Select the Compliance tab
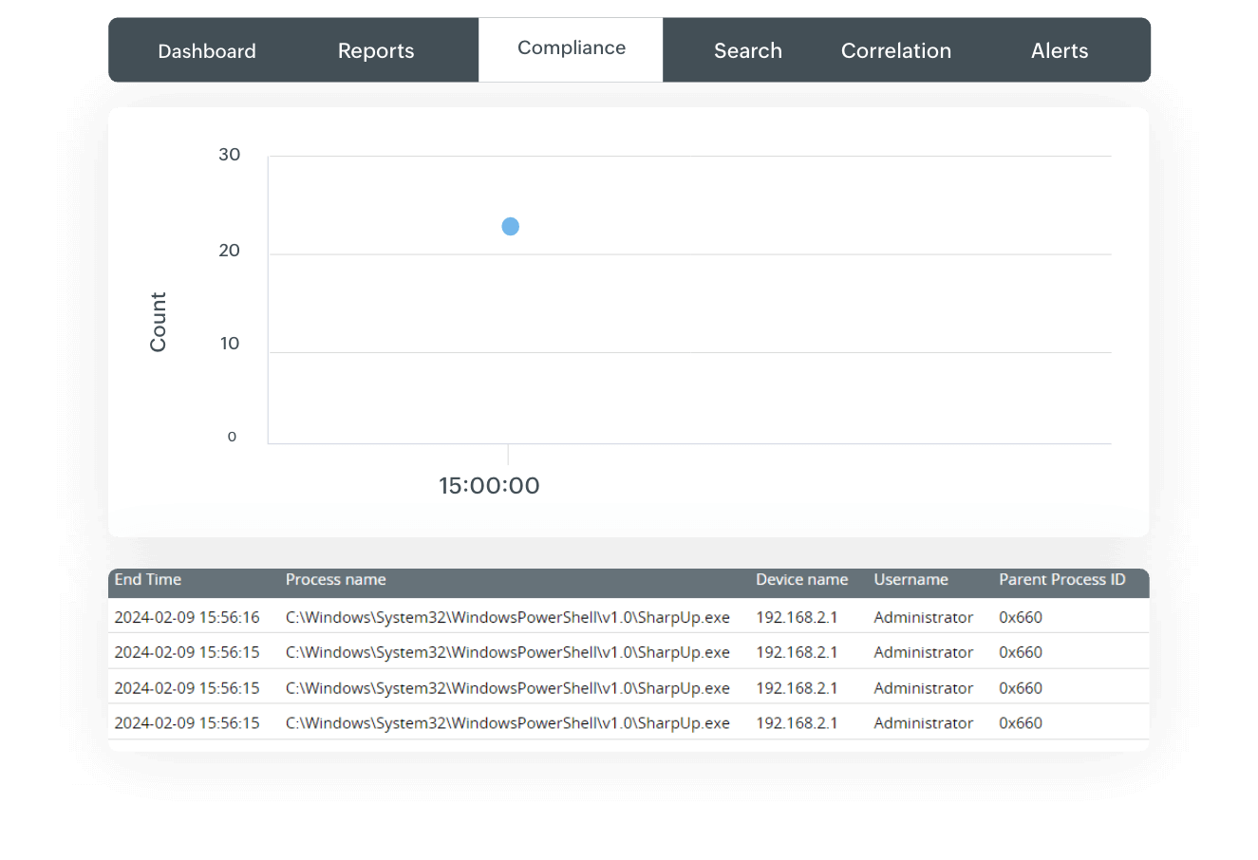Screen dimensions: 1258x860 [x=570, y=47]
